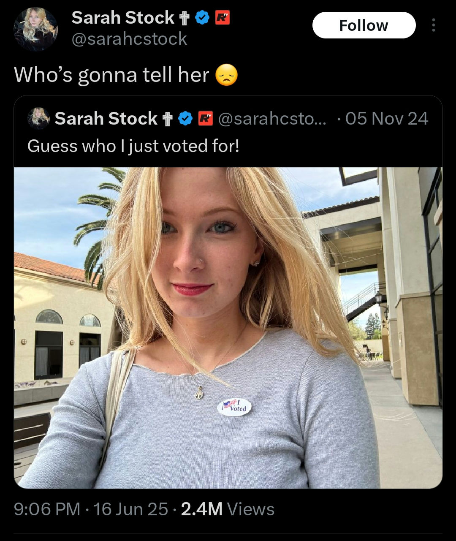Screen dimensions: 456x541
Task: Open quoted tweet's author name Sarah Stock
Action: pyautogui.click(x=106, y=119)
